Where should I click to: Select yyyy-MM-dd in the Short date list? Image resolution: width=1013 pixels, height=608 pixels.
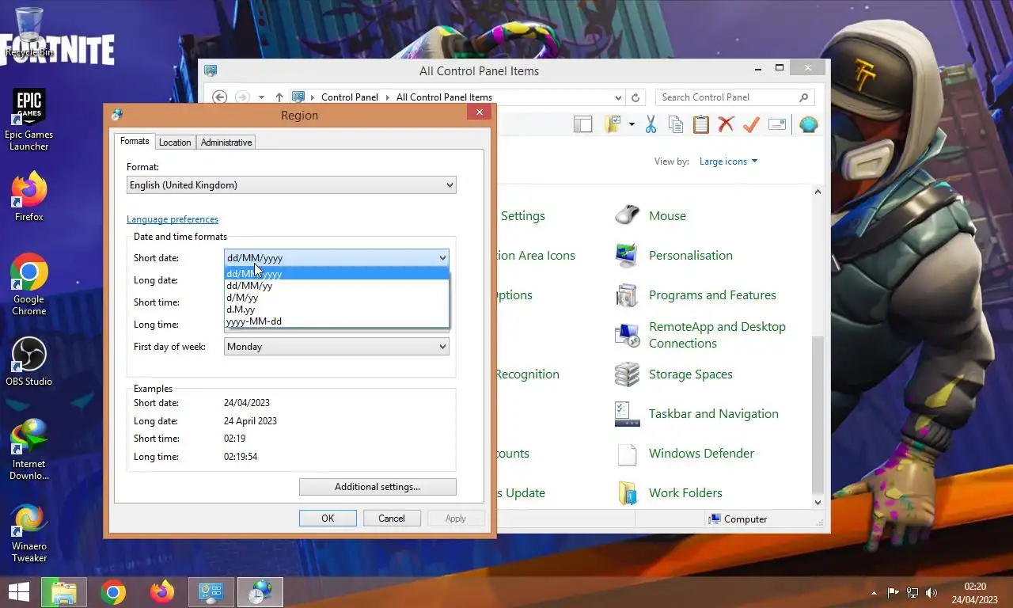click(336, 321)
